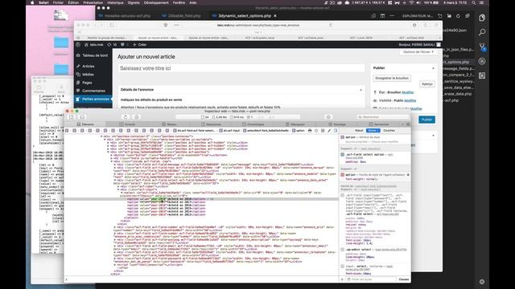
Task: Click the Safari reload page icon
Action: [x=331, y=25]
